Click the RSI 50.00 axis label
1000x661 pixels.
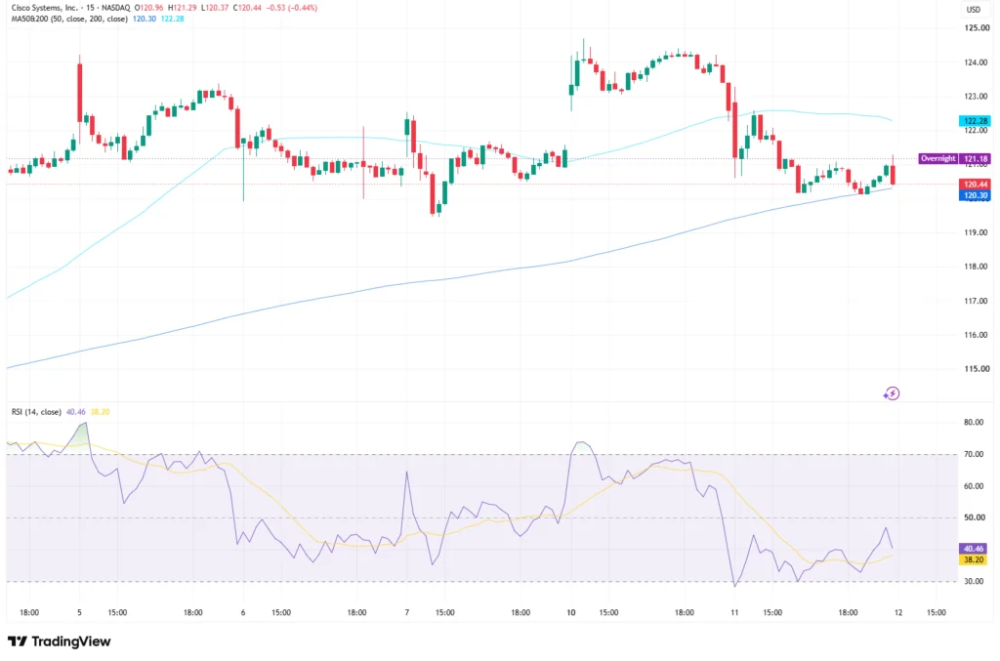(974, 516)
